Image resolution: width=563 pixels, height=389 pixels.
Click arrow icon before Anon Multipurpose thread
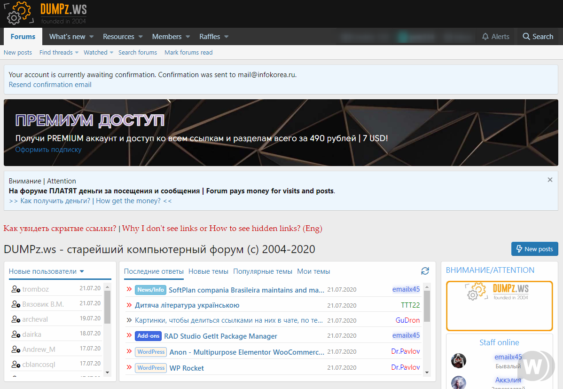coord(129,351)
